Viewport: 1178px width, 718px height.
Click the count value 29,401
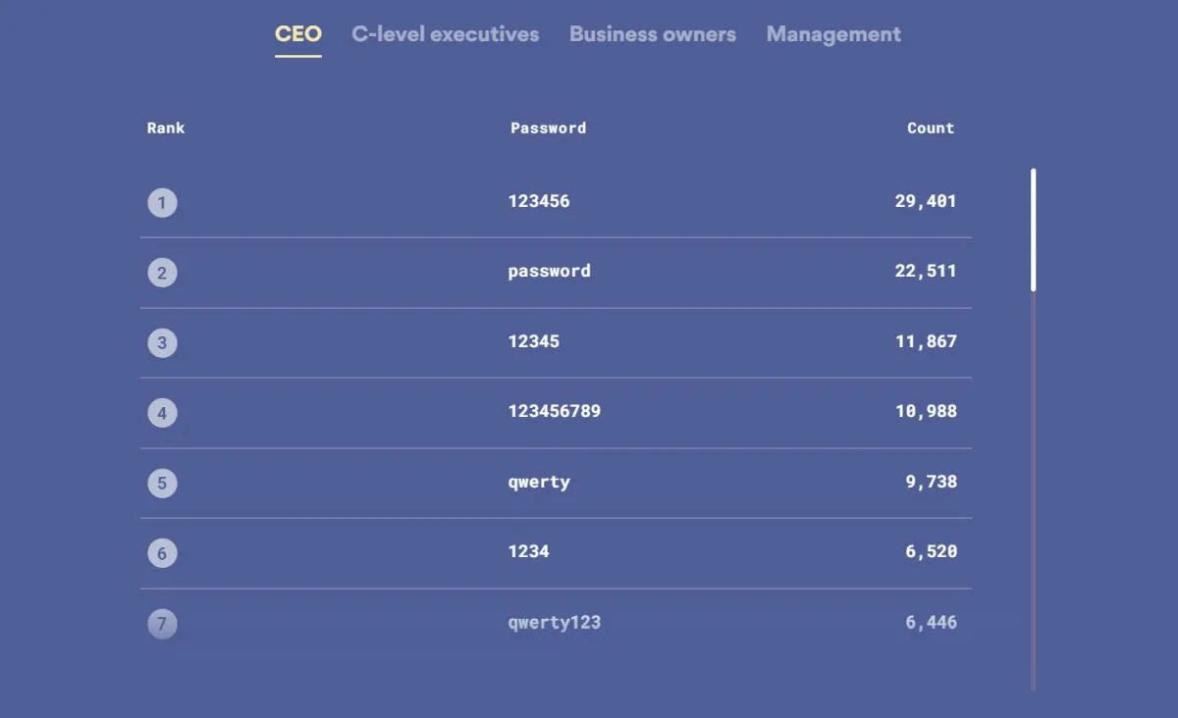tap(927, 202)
